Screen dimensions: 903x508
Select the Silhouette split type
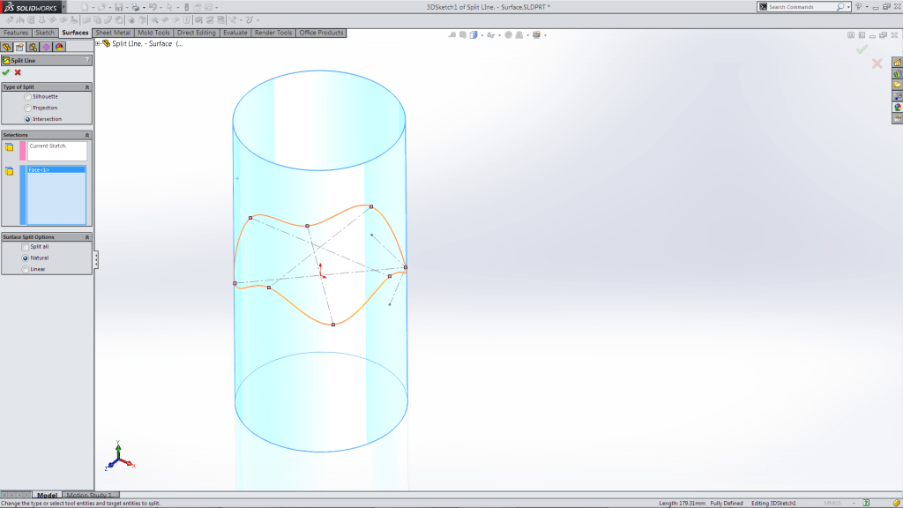(x=26, y=97)
